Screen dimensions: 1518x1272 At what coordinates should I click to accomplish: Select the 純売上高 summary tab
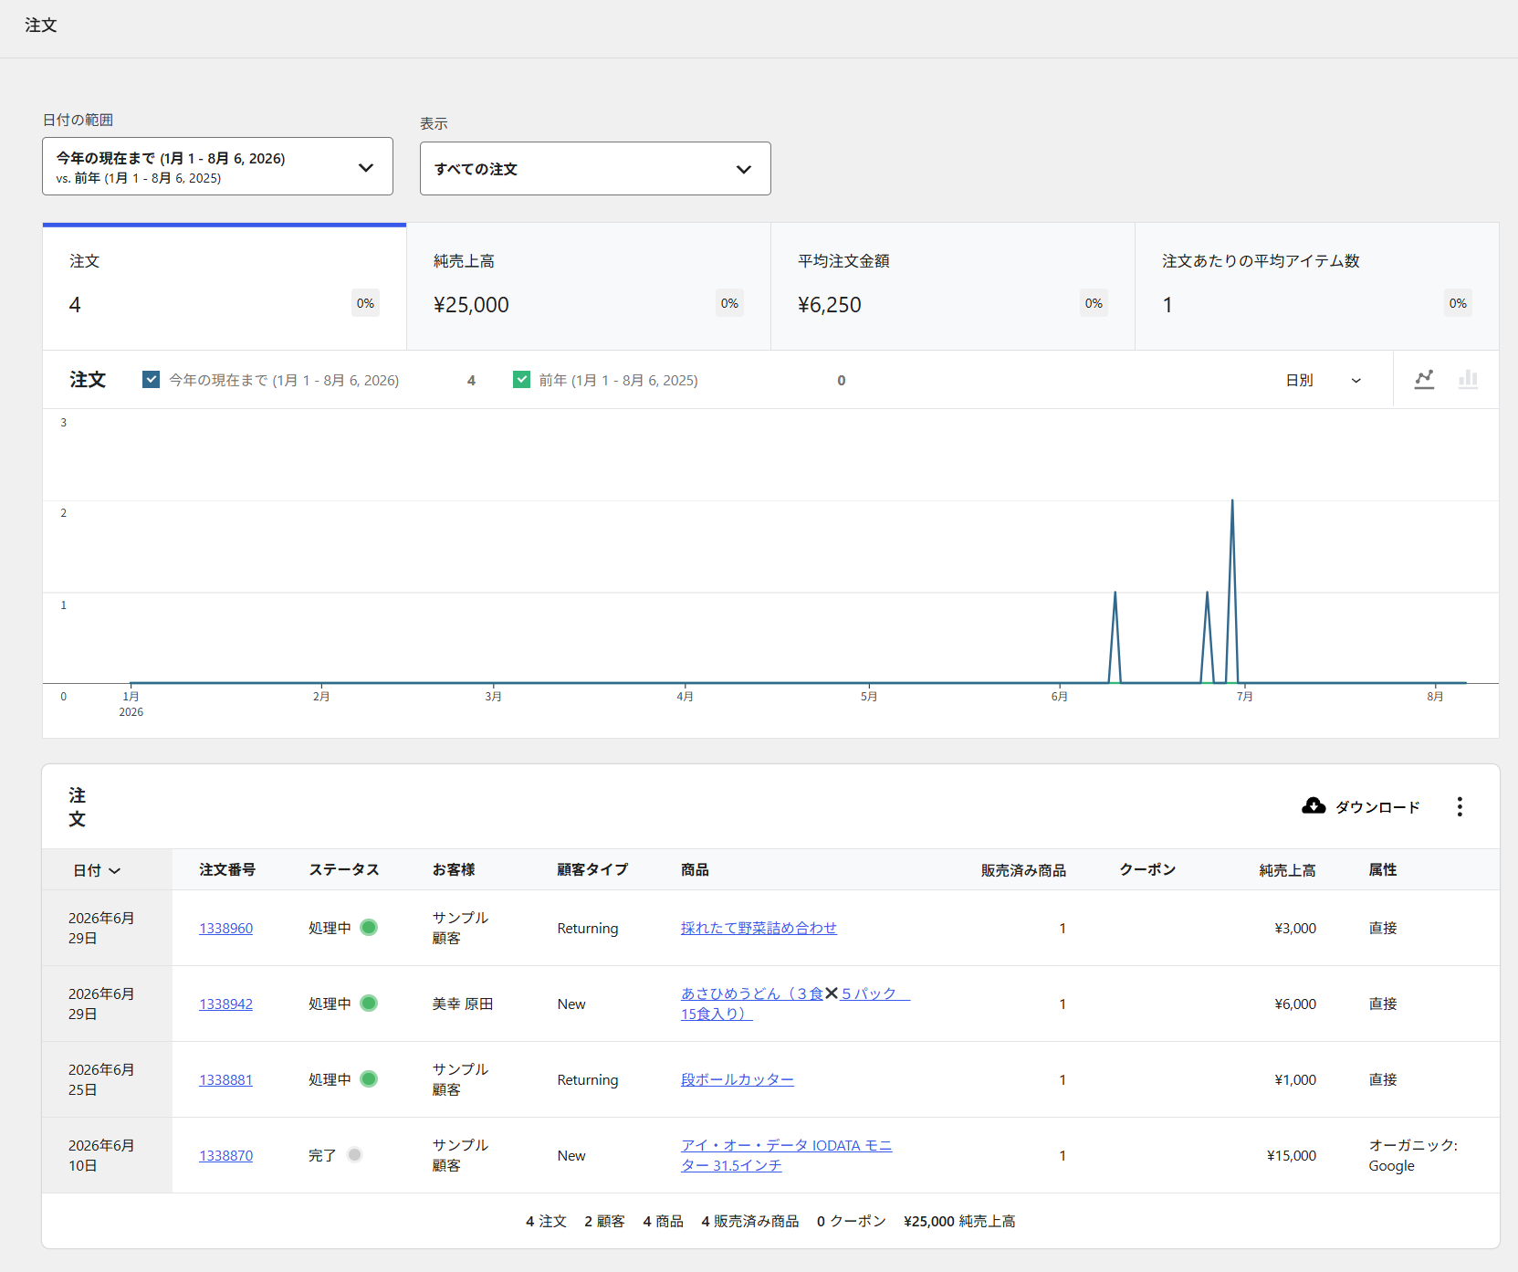point(589,287)
